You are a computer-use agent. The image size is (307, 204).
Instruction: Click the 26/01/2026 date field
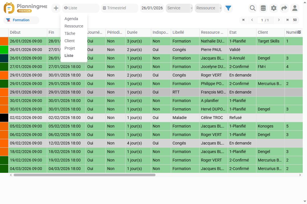click(152, 8)
